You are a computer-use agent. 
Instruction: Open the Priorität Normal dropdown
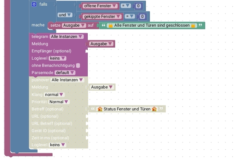pos(59,102)
